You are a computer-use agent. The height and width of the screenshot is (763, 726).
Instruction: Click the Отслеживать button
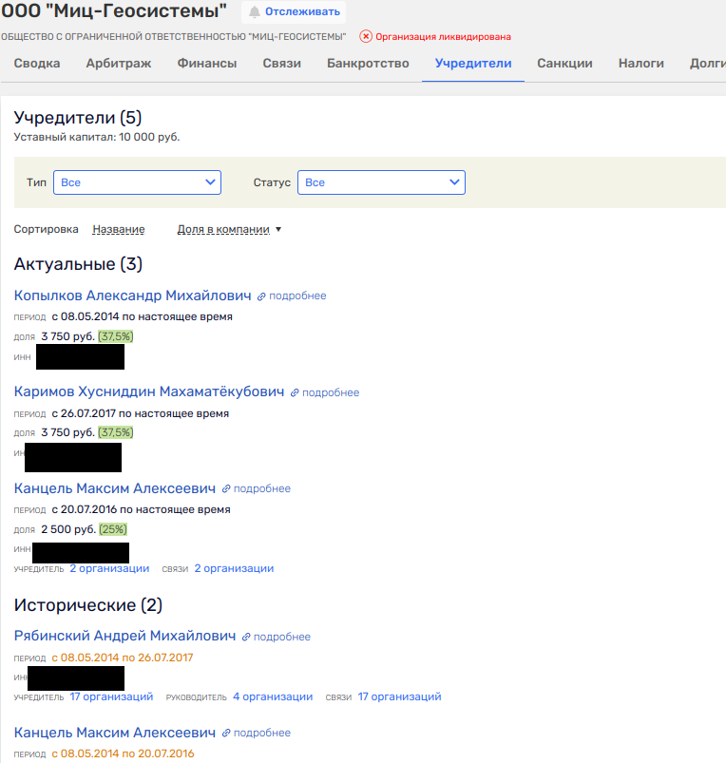point(294,11)
